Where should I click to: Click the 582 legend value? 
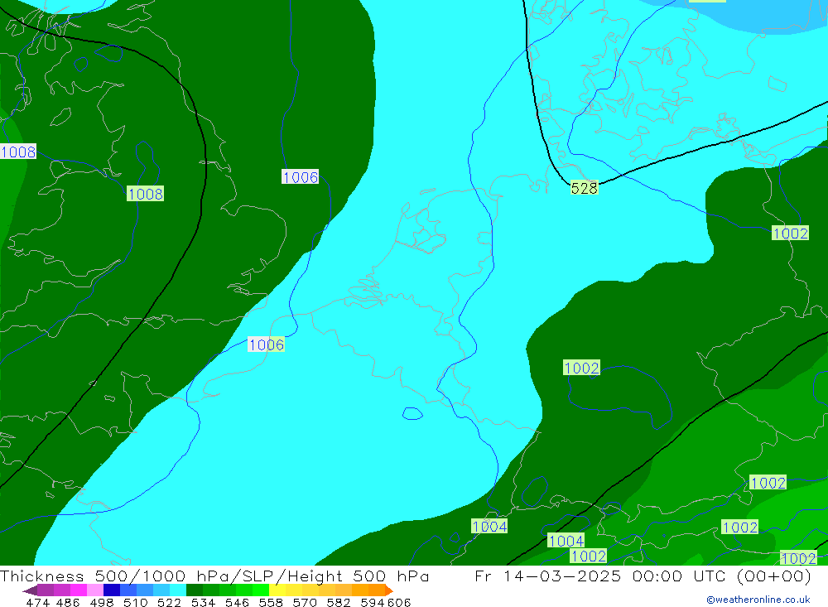pyautogui.click(x=338, y=602)
